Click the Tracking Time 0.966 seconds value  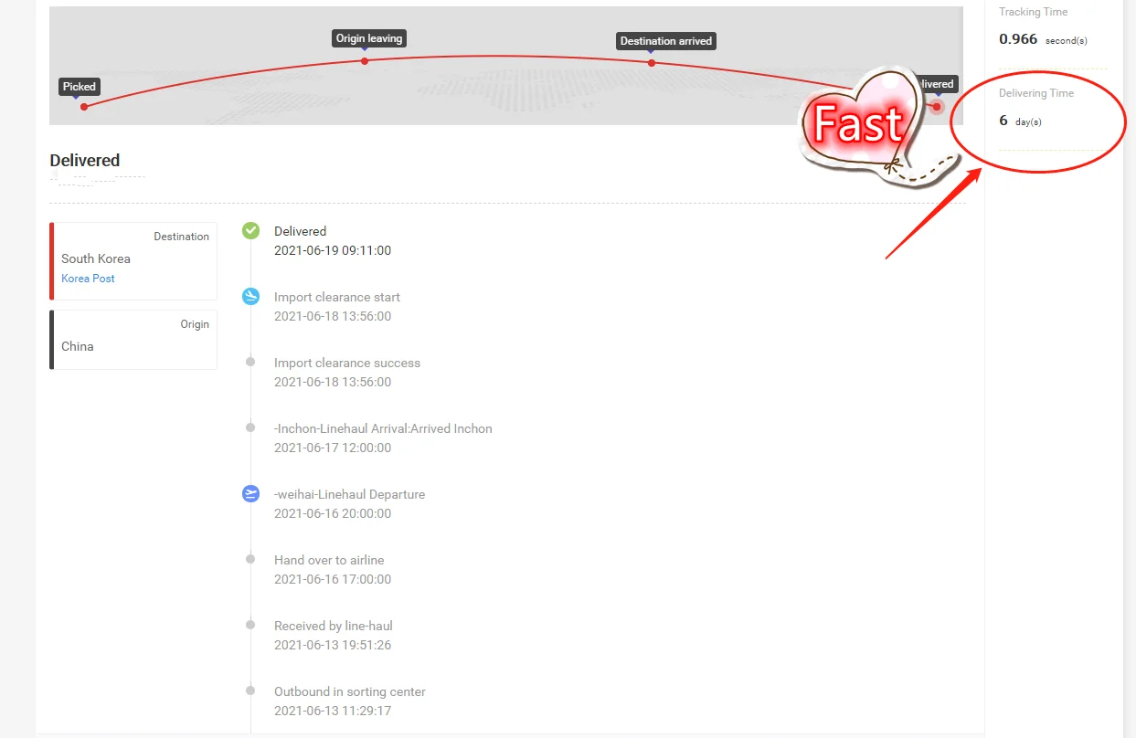[x=1043, y=39]
